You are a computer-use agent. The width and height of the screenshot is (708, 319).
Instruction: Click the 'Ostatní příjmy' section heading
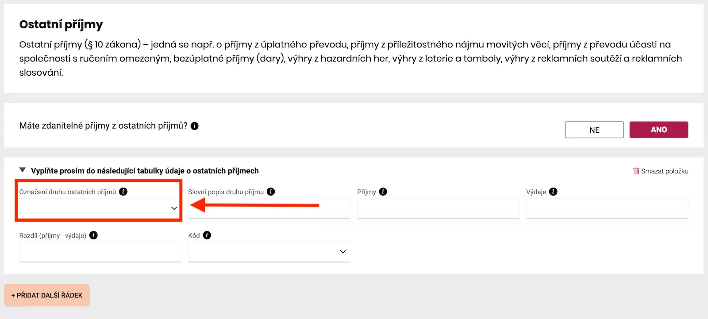click(61, 24)
